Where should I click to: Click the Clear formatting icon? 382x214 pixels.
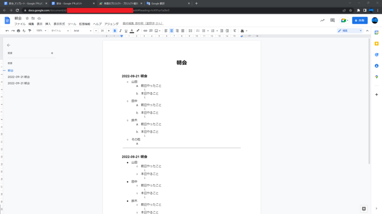(x=234, y=31)
